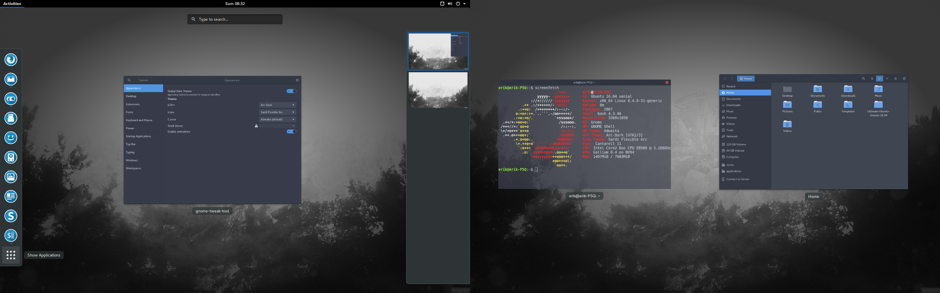Open Typing in Tweaks sidebar
Viewport: 940px width, 293px height.
pyautogui.click(x=143, y=152)
